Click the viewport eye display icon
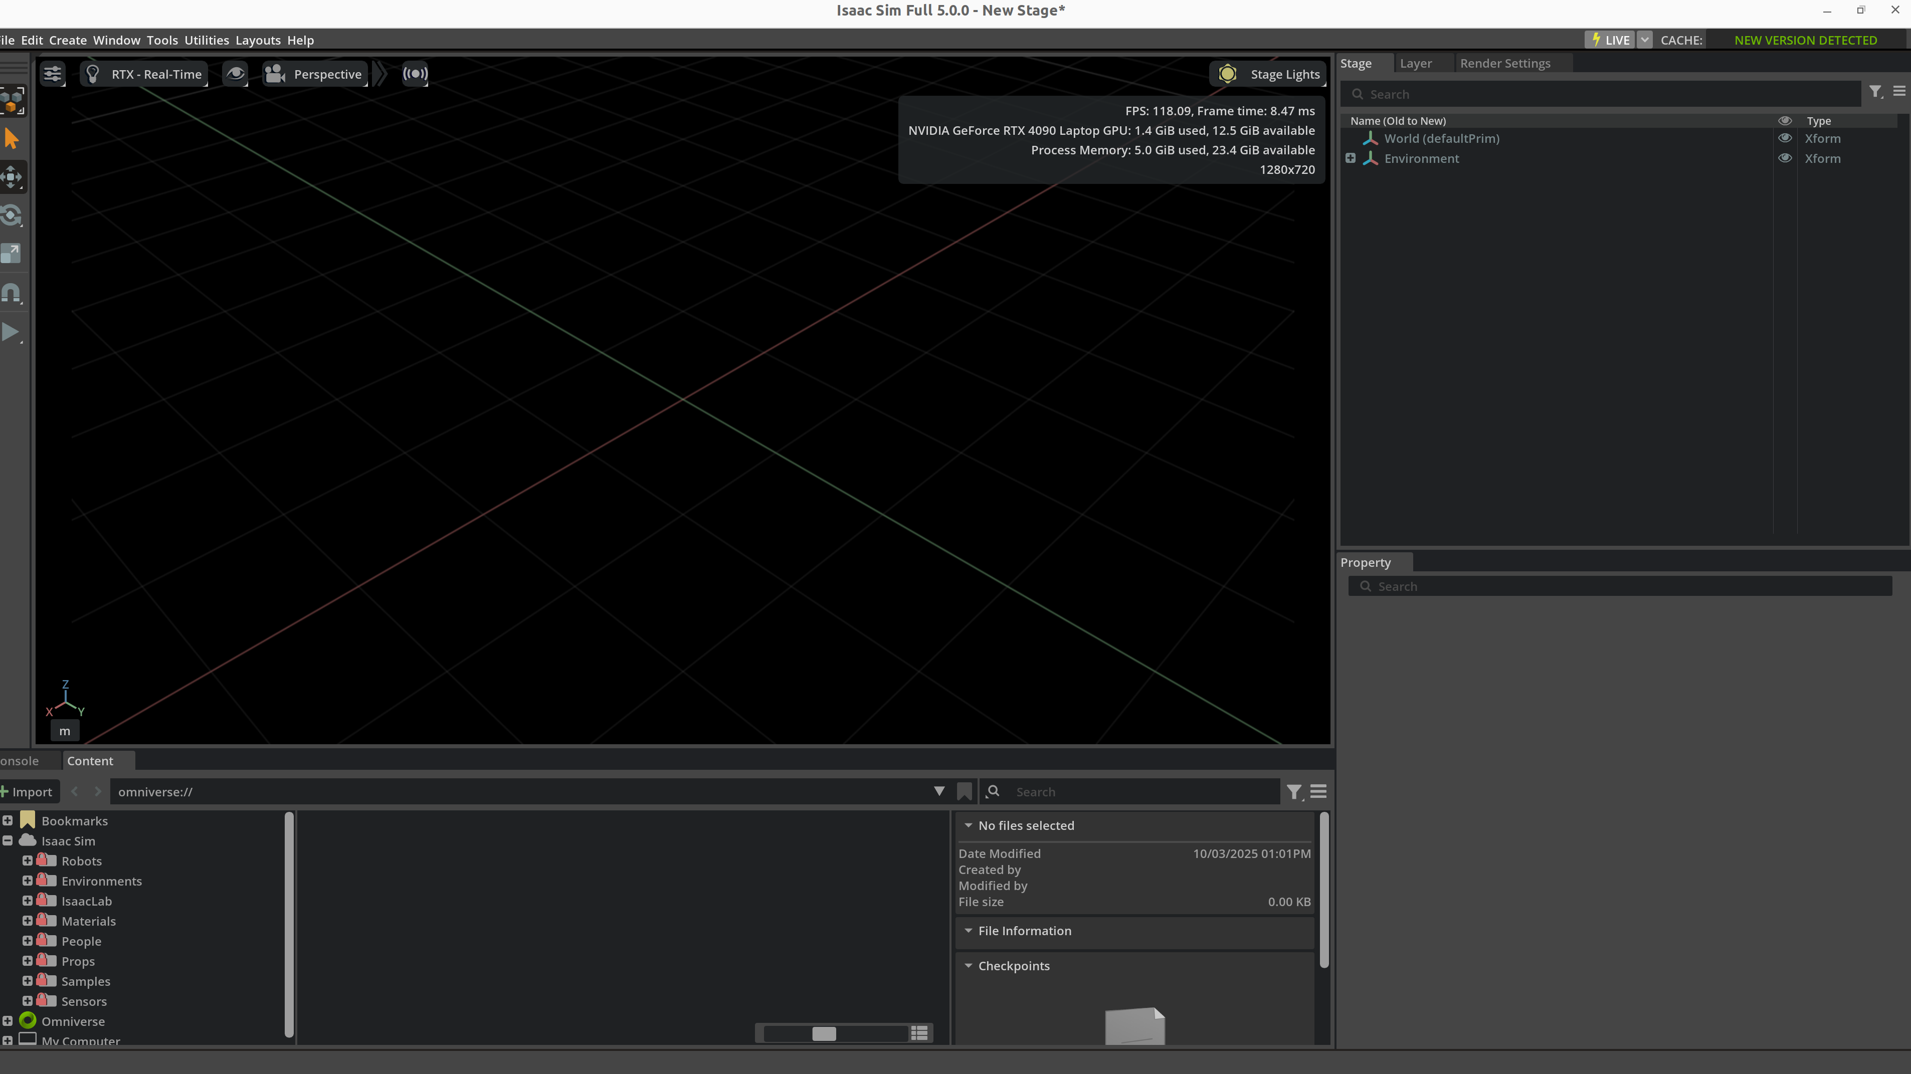Viewport: 1911px width, 1074px height. [x=235, y=74]
